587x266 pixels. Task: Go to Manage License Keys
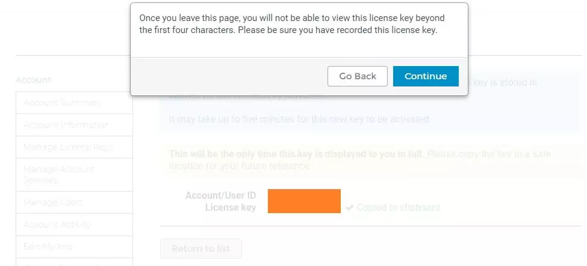tap(67, 147)
